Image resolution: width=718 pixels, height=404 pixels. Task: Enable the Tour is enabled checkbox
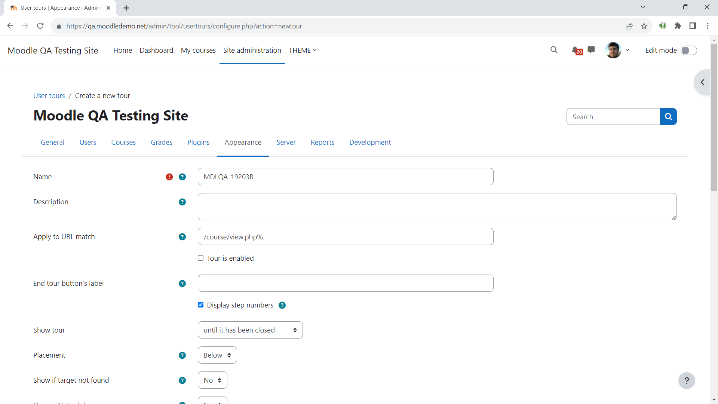(x=201, y=258)
